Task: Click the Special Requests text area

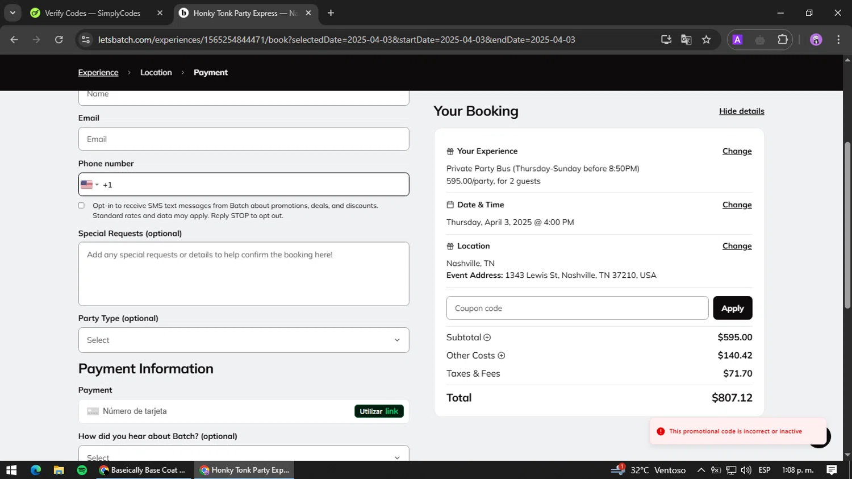Action: point(244,274)
